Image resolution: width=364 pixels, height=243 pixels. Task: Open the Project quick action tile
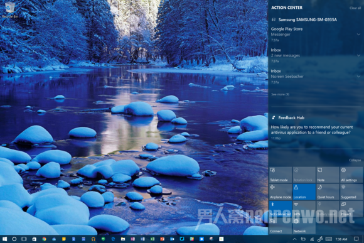coord(351,209)
